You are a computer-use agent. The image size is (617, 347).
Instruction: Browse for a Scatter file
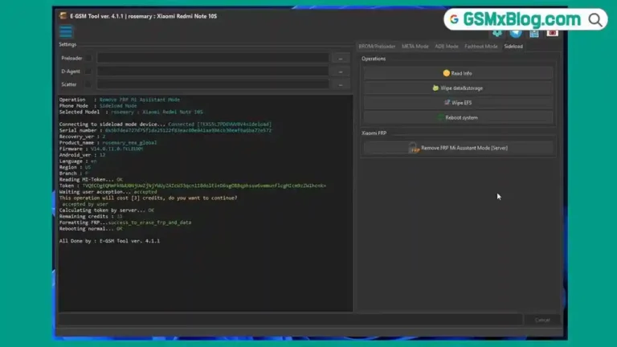(341, 84)
